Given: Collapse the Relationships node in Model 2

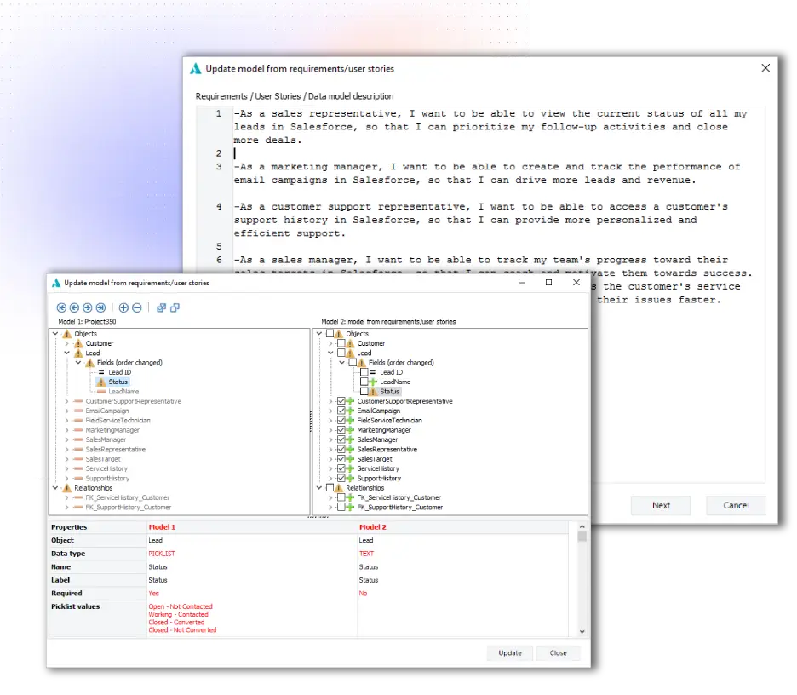Looking at the screenshot, I should click(319, 488).
